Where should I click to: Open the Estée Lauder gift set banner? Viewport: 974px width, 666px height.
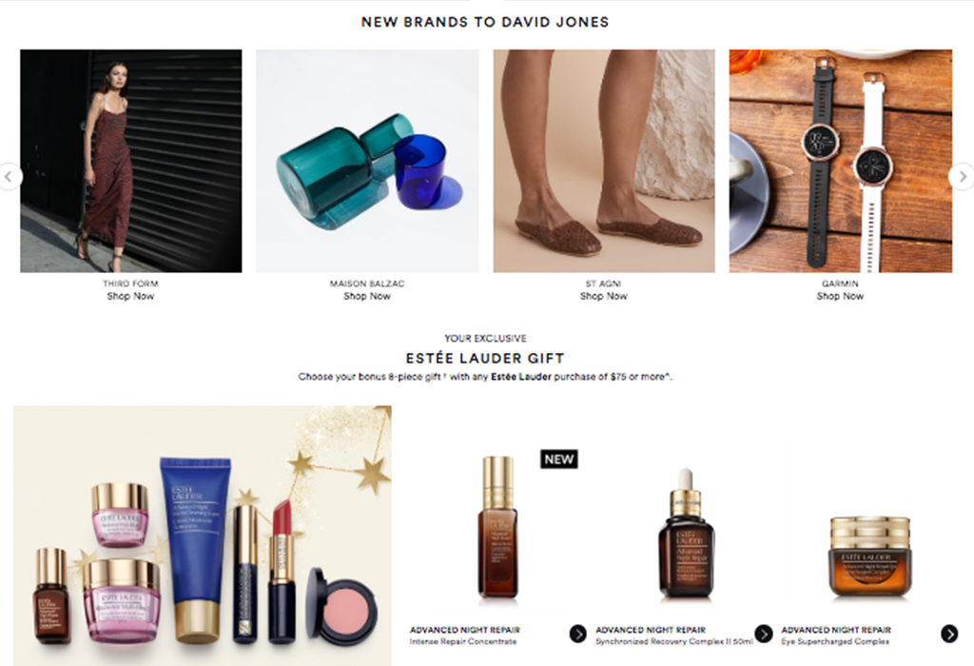point(203,536)
